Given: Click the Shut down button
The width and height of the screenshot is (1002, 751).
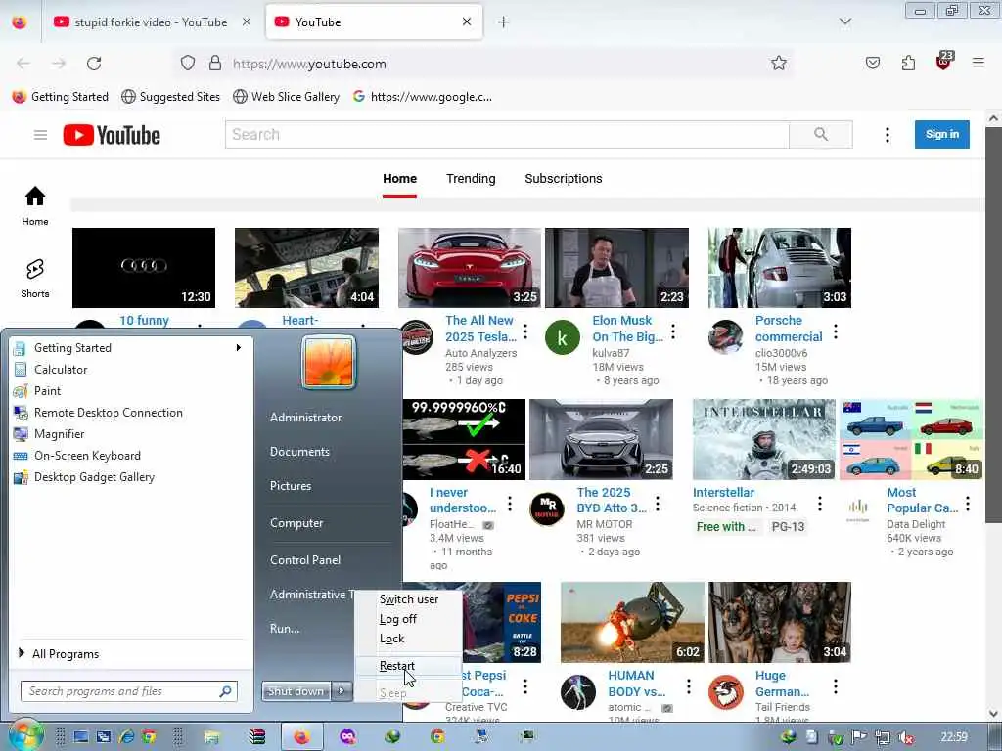Looking at the screenshot, I should 296,691.
